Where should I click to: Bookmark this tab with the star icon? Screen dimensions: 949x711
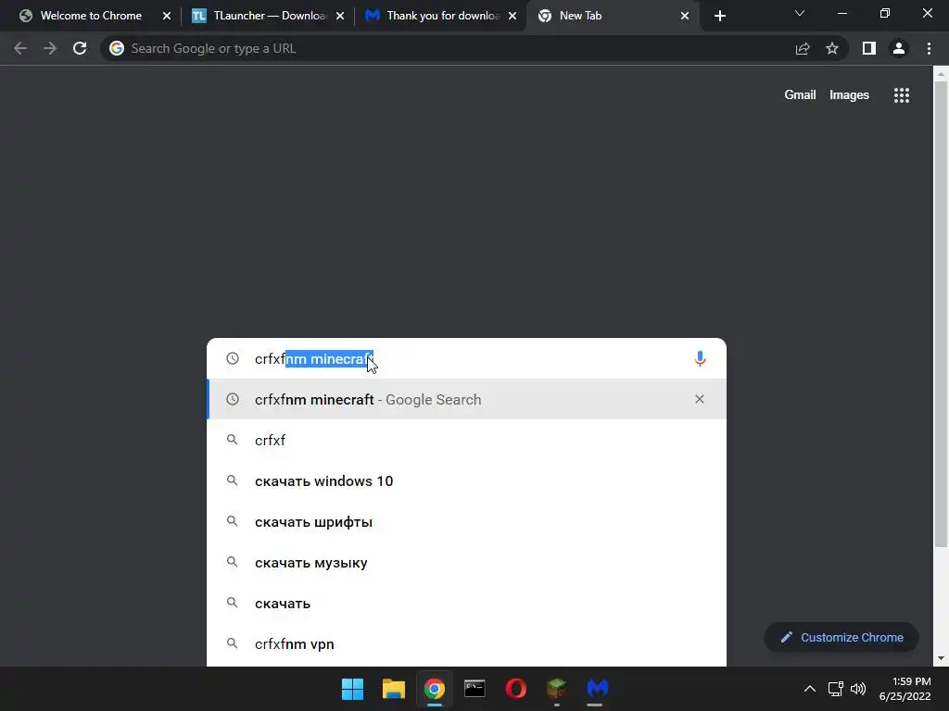point(832,48)
